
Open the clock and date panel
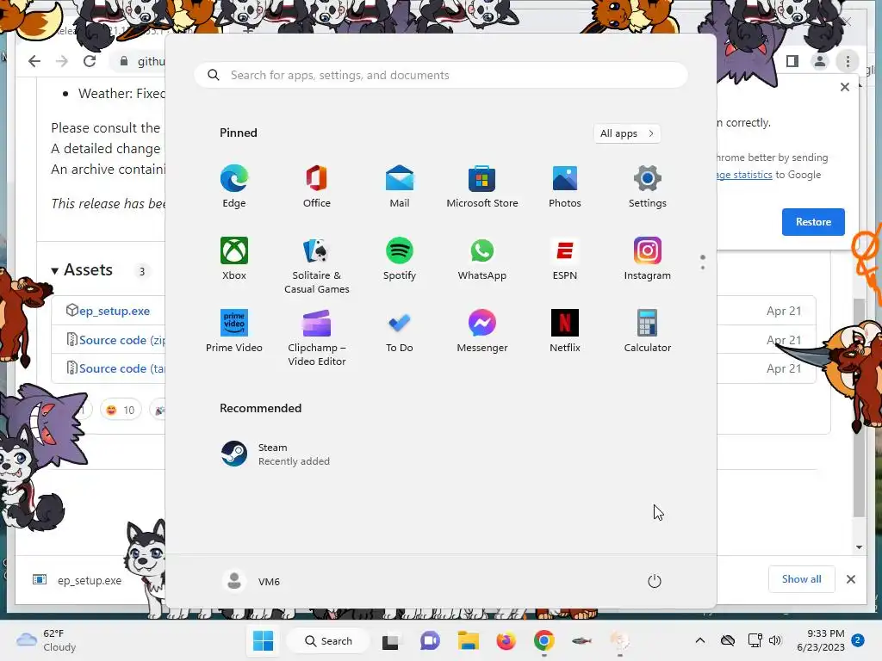[x=821, y=640]
